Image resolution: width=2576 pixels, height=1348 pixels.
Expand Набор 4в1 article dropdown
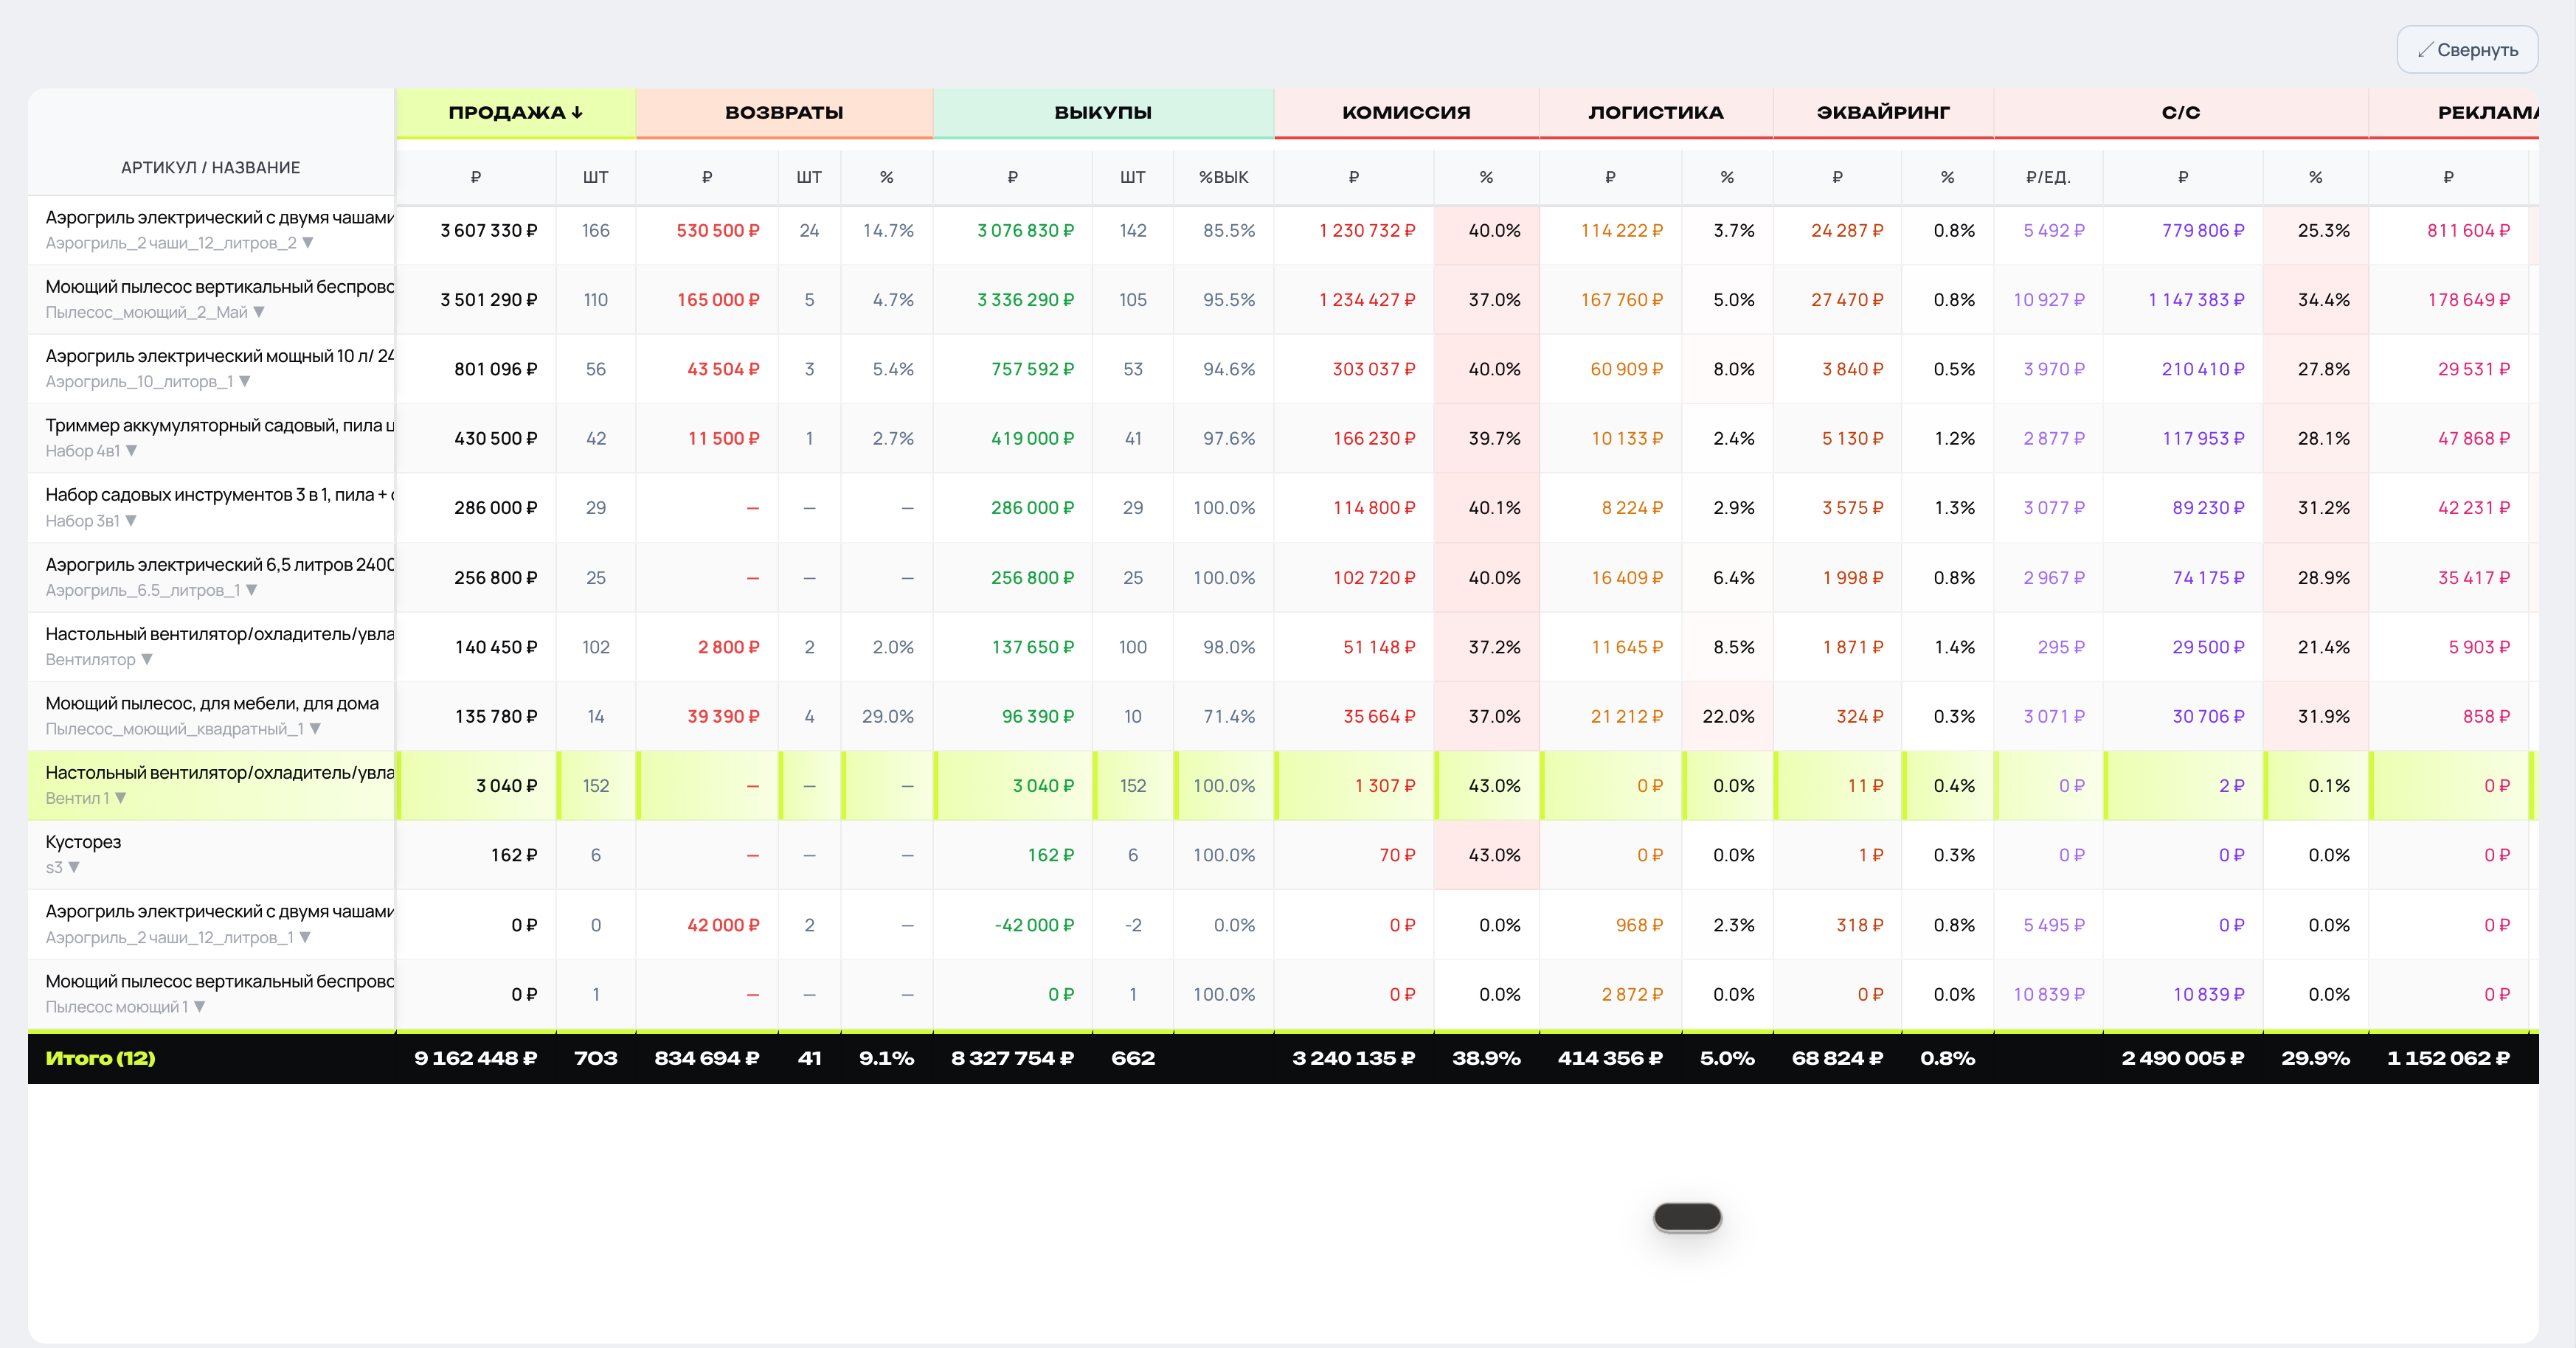[131, 451]
